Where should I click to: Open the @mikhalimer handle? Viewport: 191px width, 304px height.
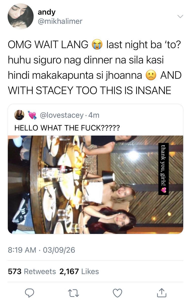tap(60, 22)
